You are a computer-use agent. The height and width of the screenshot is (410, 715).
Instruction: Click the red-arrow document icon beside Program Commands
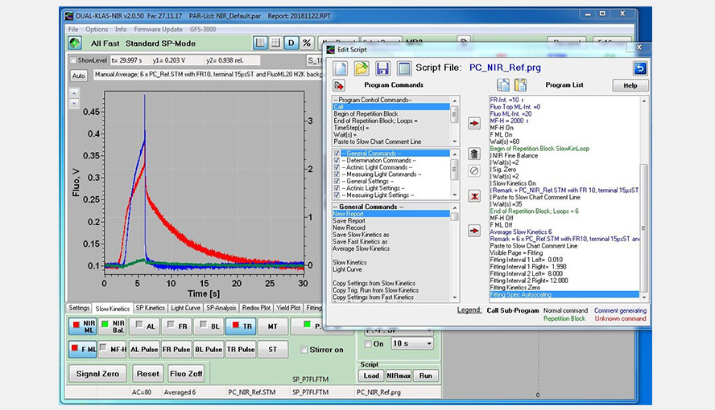[339, 85]
